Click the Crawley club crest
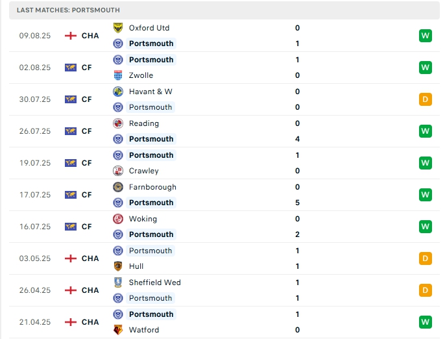445x339 pixels. [x=118, y=171]
